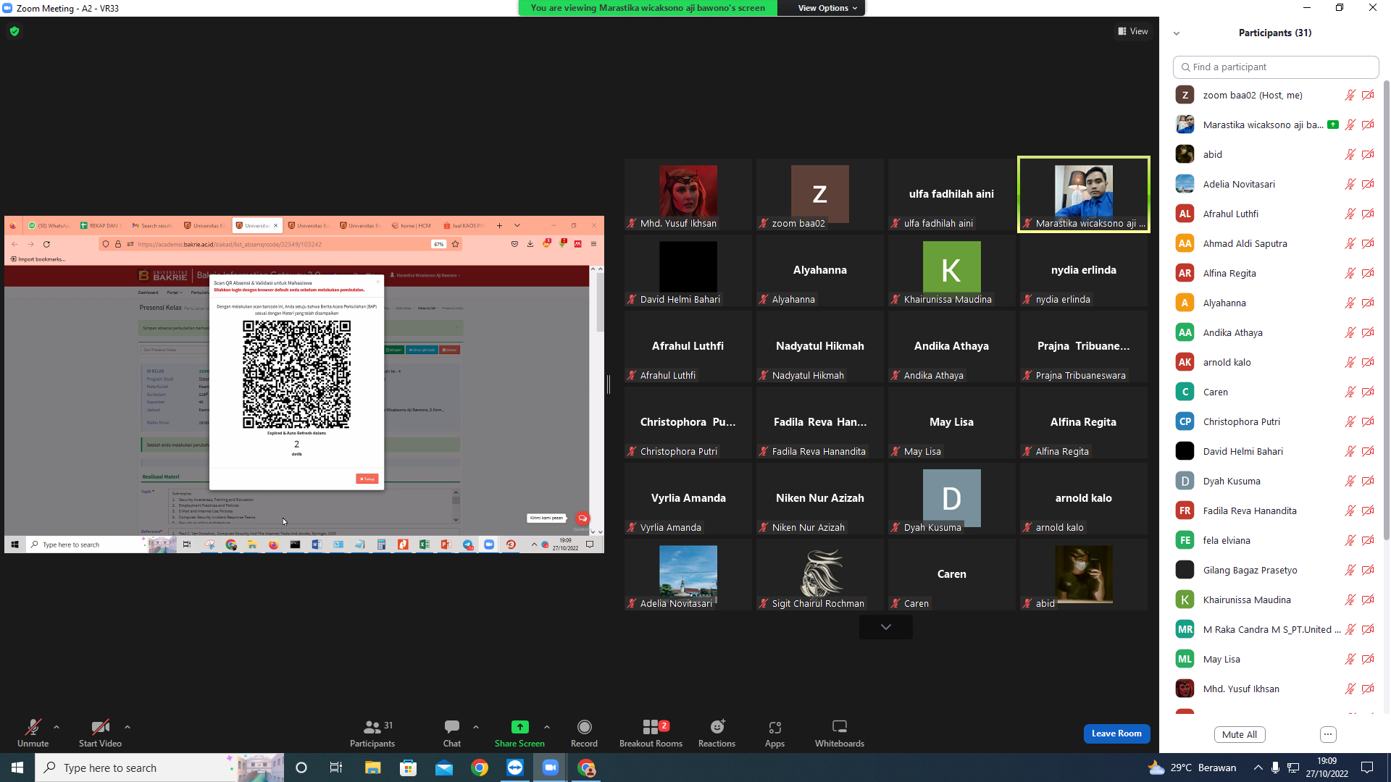The height and width of the screenshot is (782, 1391).
Task: Open the more options ellipsis in Participants panel
Action: (x=1328, y=734)
